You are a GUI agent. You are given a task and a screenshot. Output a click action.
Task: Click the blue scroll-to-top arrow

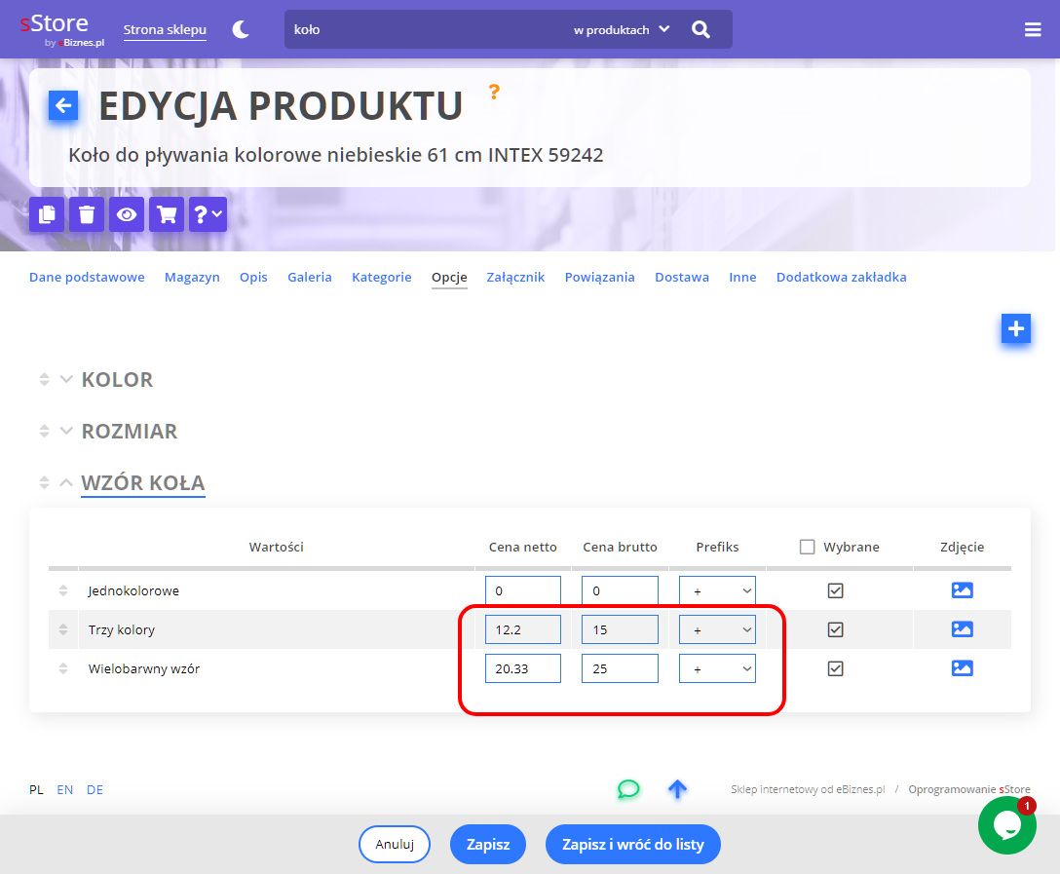coord(677,789)
